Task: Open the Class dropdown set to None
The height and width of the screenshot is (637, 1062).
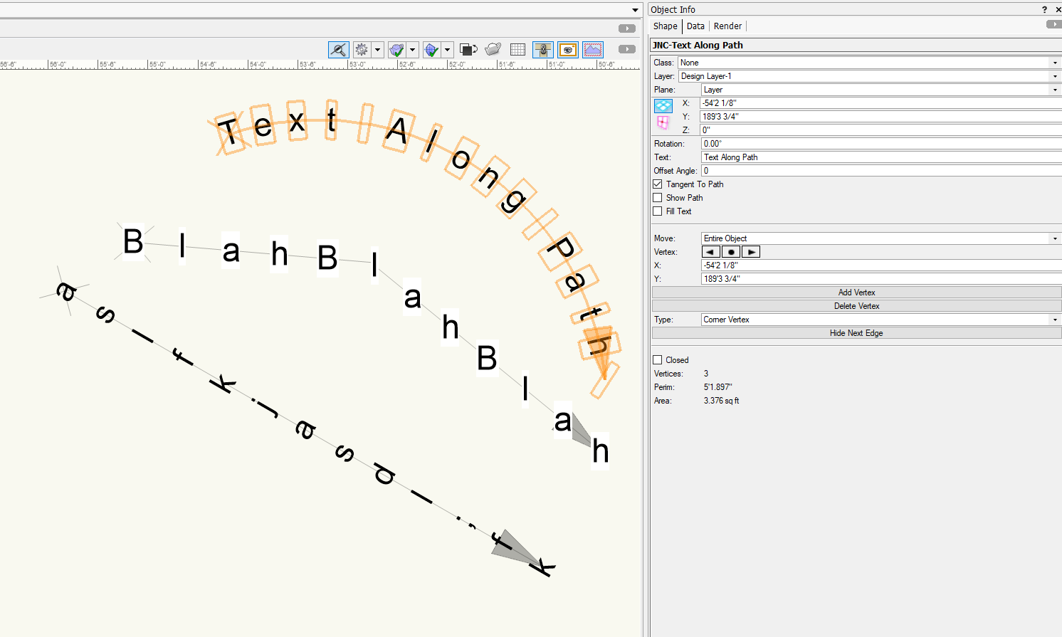Action: (868, 63)
